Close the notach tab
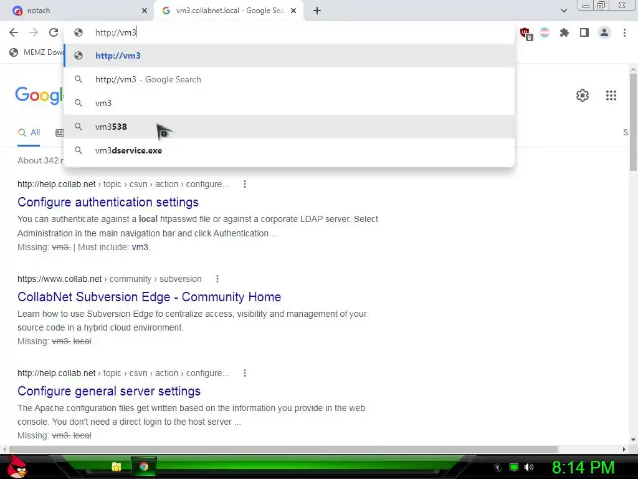This screenshot has width=638, height=479. [145, 11]
